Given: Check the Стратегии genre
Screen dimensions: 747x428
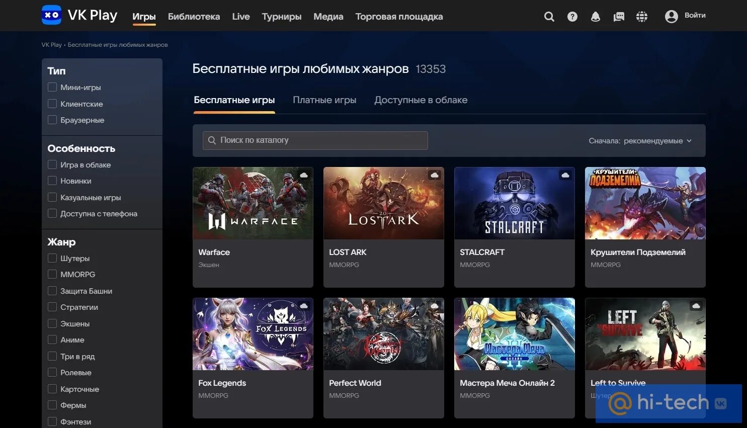Looking at the screenshot, I should (52, 307).
